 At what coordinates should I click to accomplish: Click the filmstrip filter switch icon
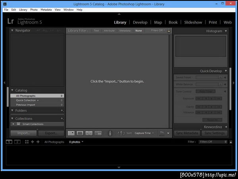point(231,142)
